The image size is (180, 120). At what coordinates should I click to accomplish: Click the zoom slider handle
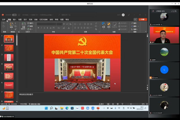[131, 104]
